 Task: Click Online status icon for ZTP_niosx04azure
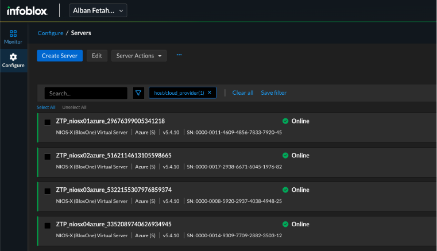(285, 224)
